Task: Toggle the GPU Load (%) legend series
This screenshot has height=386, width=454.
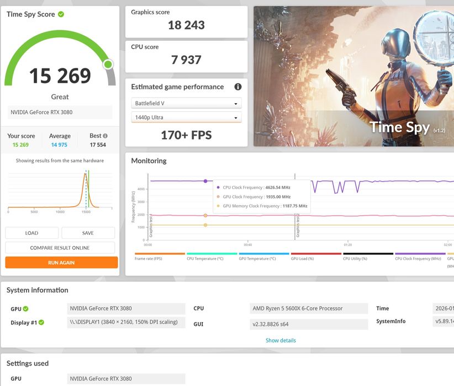Action: [316, 256]
